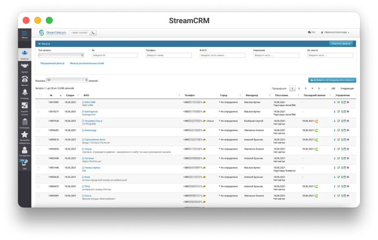Collapse the Фильтр panel header
Image resolution: width=378 pixels, height=240 pixels.
coord(44,43)
